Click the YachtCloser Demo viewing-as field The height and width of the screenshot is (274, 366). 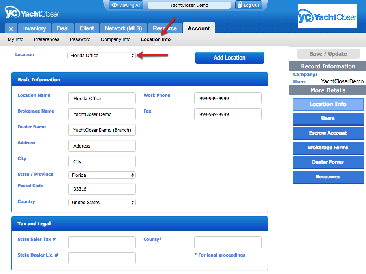pyautogui.click(x=189, y=5)
